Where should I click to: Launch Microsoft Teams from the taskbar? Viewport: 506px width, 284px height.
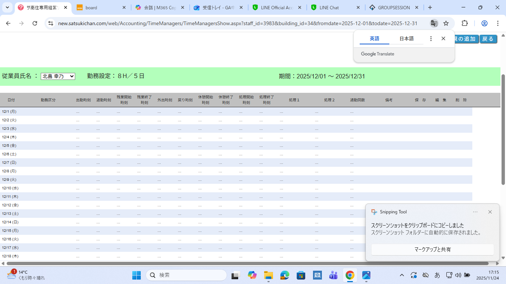click(x=333, y=275)
